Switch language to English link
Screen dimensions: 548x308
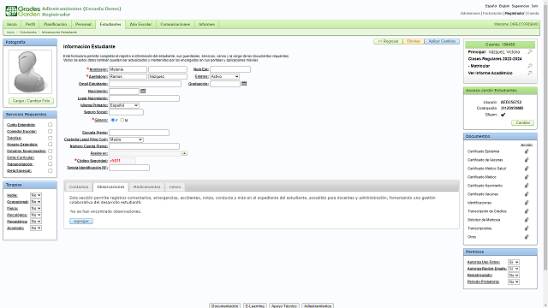click(504, 6)
